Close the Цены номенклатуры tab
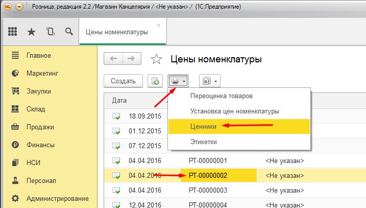Viewport: 366px width, 208px height. [158, 25]
